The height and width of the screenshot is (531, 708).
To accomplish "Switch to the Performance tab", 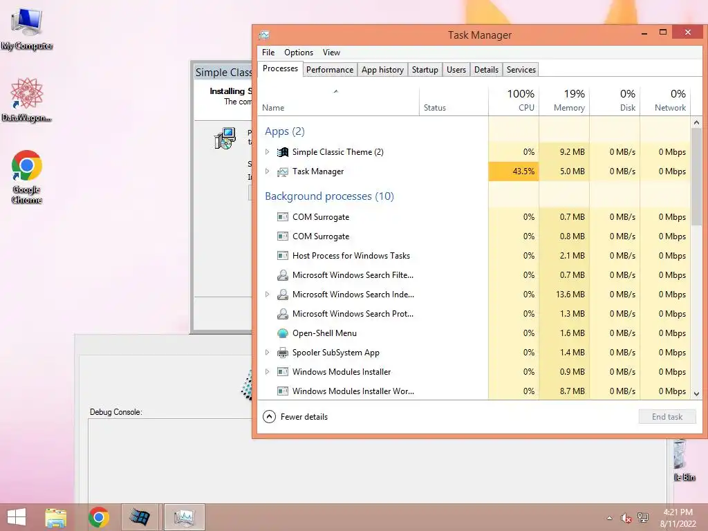I will (330, 70).
